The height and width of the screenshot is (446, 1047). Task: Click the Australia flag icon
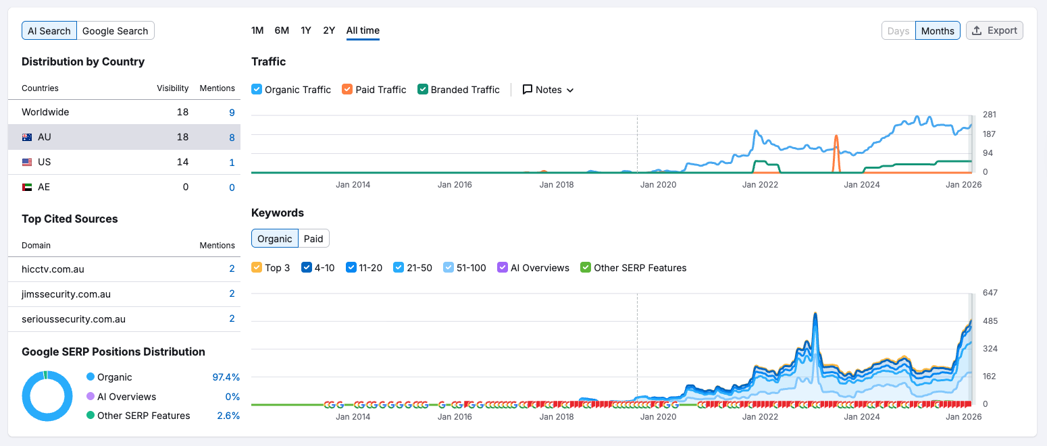[x=27, y=137]
